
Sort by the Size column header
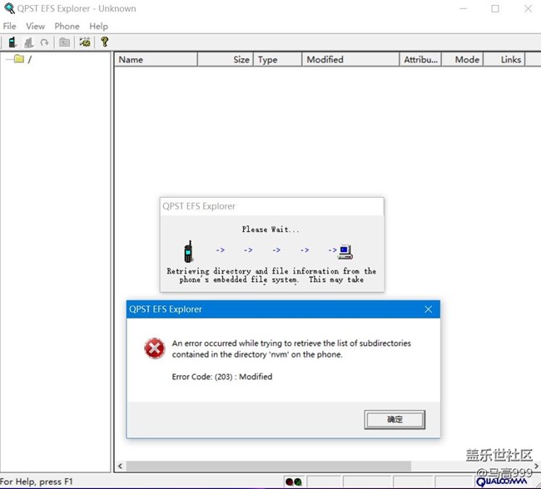[226, 60]
